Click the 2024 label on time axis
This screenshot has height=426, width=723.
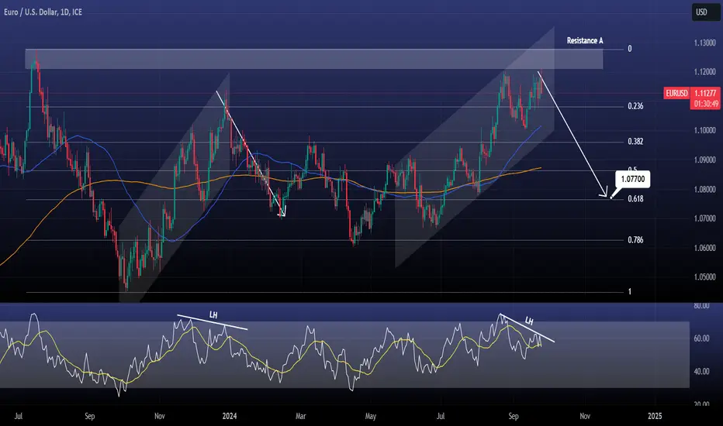click(x=230, y=417)
